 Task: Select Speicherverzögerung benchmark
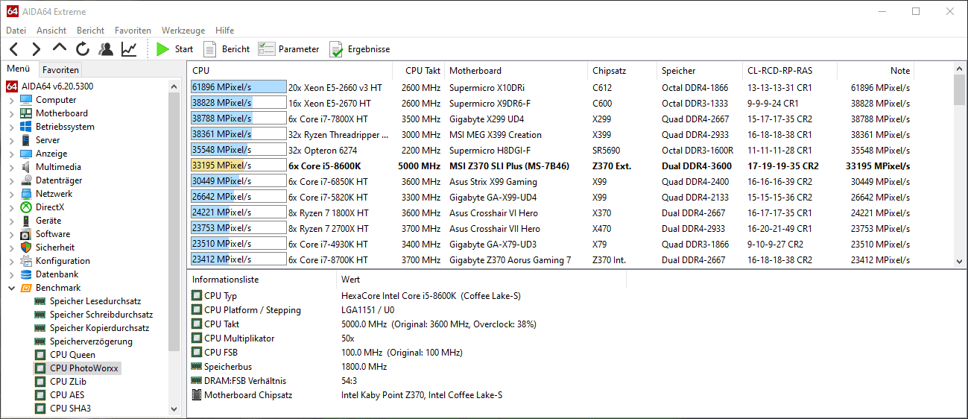point(91,341)
